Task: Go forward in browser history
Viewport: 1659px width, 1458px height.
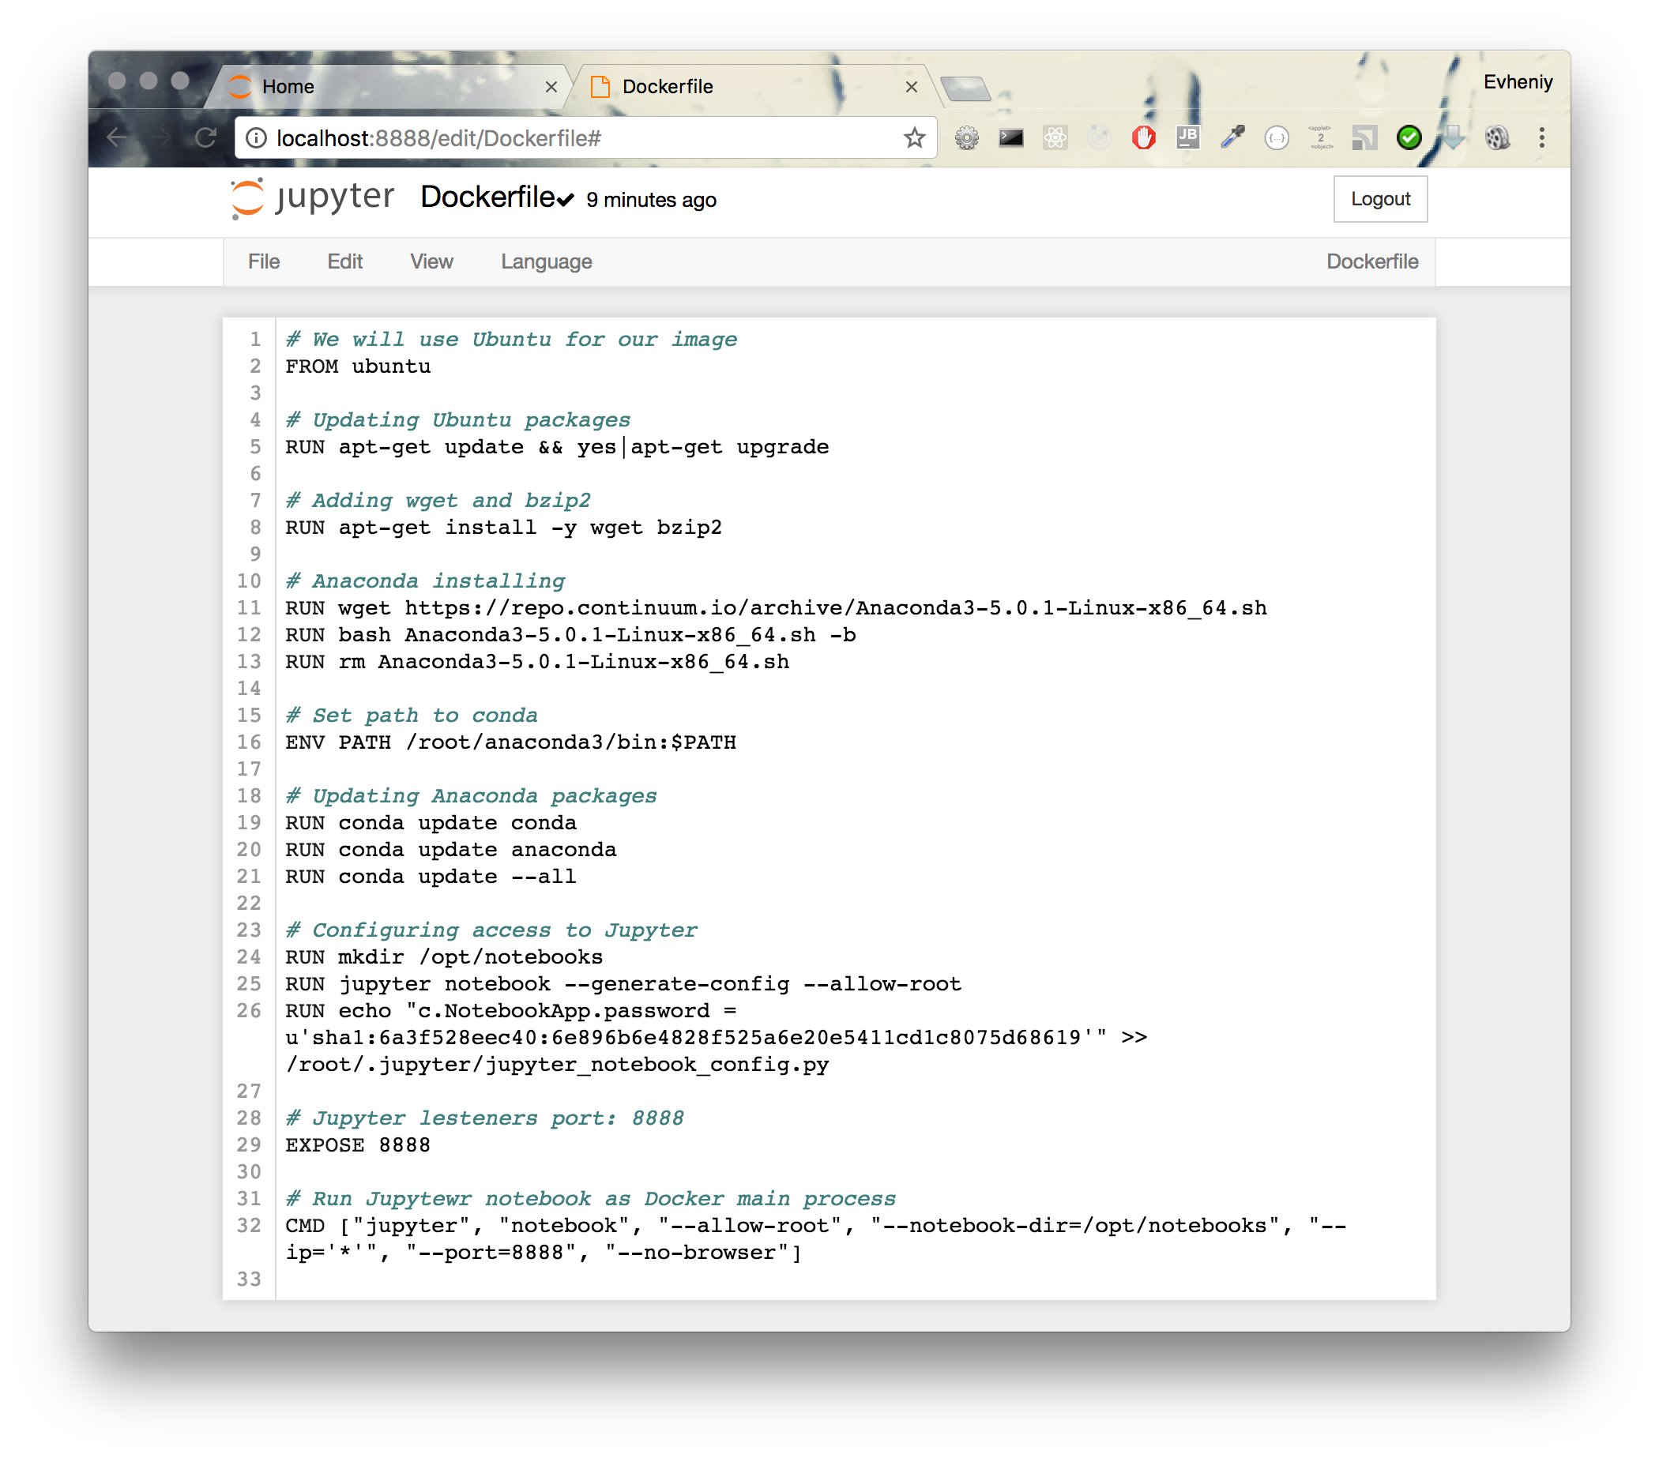Action: point(160,138)
